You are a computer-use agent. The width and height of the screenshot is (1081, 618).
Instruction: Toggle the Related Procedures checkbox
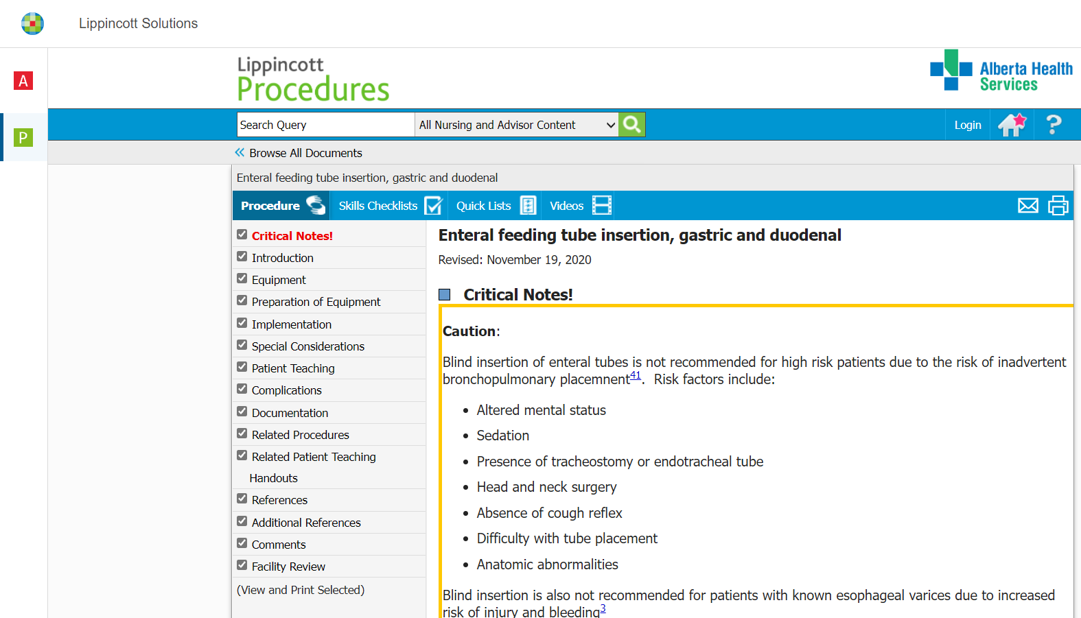click(242, 433)
